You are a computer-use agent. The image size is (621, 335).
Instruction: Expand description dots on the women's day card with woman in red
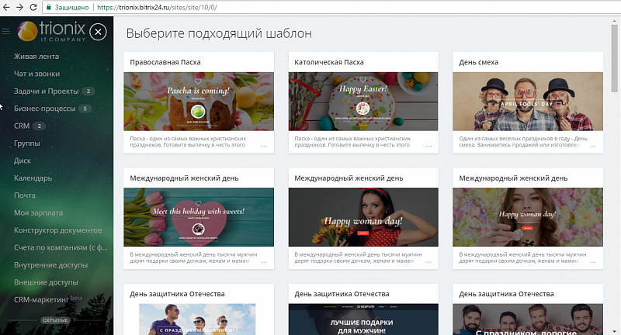click(428, 262)
